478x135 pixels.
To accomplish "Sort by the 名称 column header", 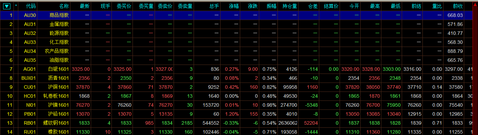I will (64, 6).
